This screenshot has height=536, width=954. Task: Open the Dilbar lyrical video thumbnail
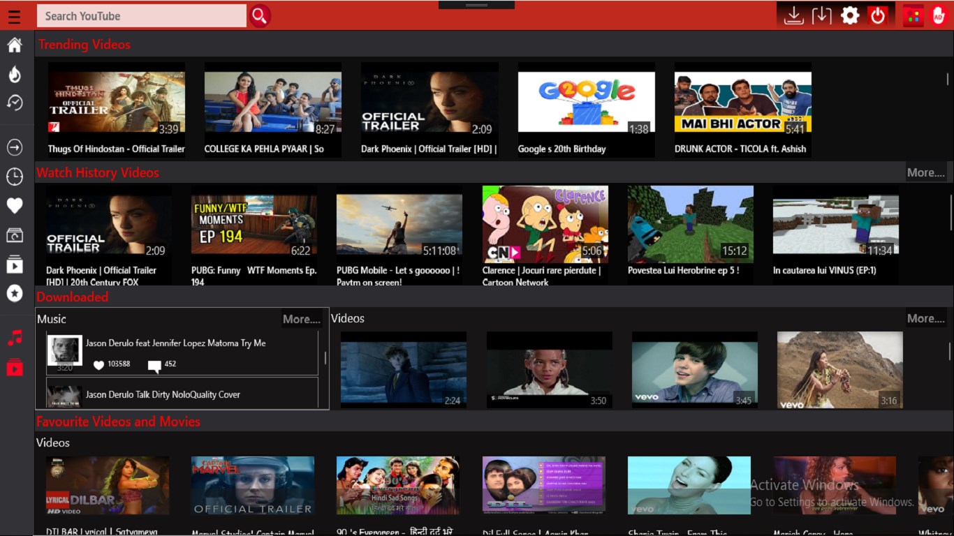[108, 486]
